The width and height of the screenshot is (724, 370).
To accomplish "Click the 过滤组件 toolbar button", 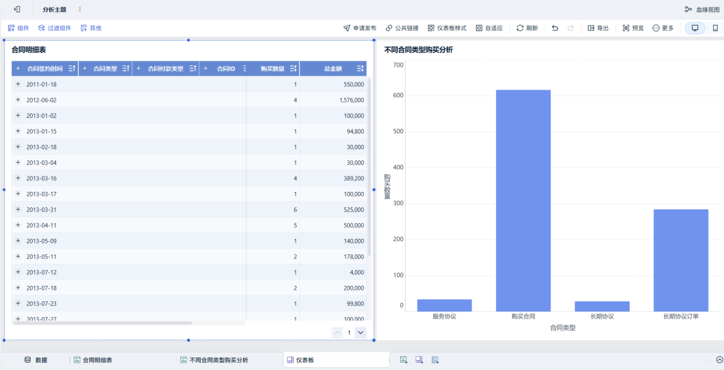I will (x=55, y=27).
